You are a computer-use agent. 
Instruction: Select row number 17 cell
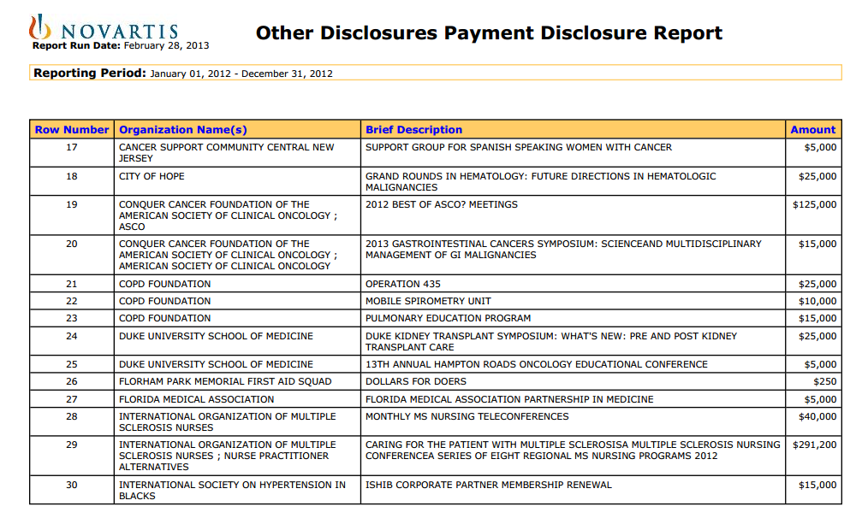pyautogui.click(x=71, y=152)
